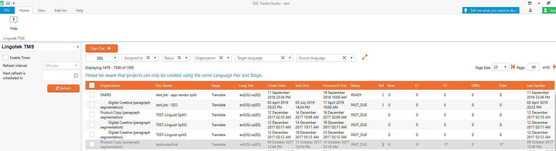This screenshot has width=556, height=151.
Task: Click Document Due column header
Action: coord(335,85)
